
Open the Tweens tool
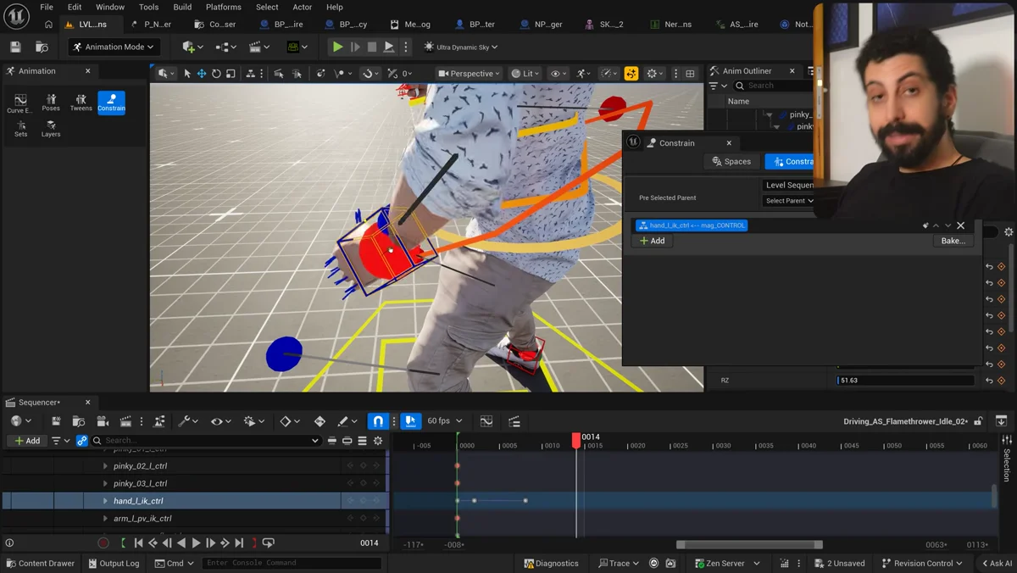[x=81, y=103]
